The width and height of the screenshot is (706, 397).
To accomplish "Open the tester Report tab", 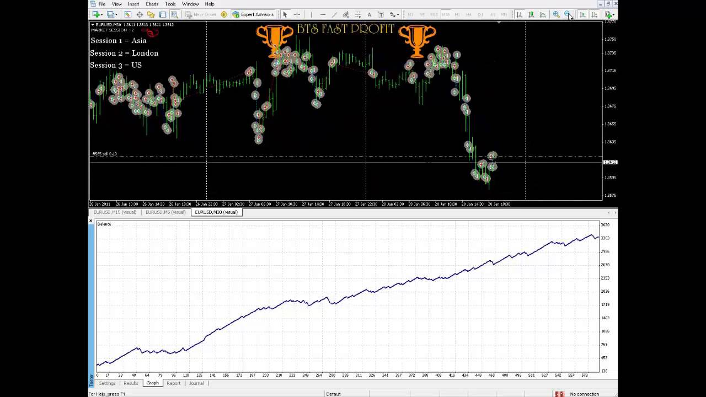I will pyautogui.click(x=173, y=383).
